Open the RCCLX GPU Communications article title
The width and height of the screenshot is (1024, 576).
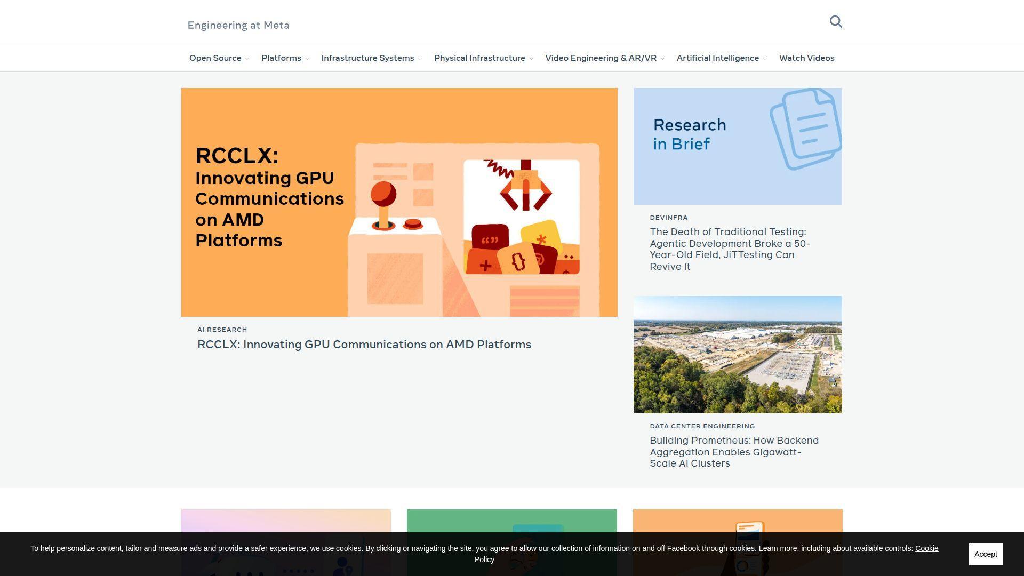(x=364, y=345)
